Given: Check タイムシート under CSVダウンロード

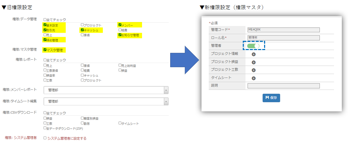Looking at the screenshot, I should 120,123.
